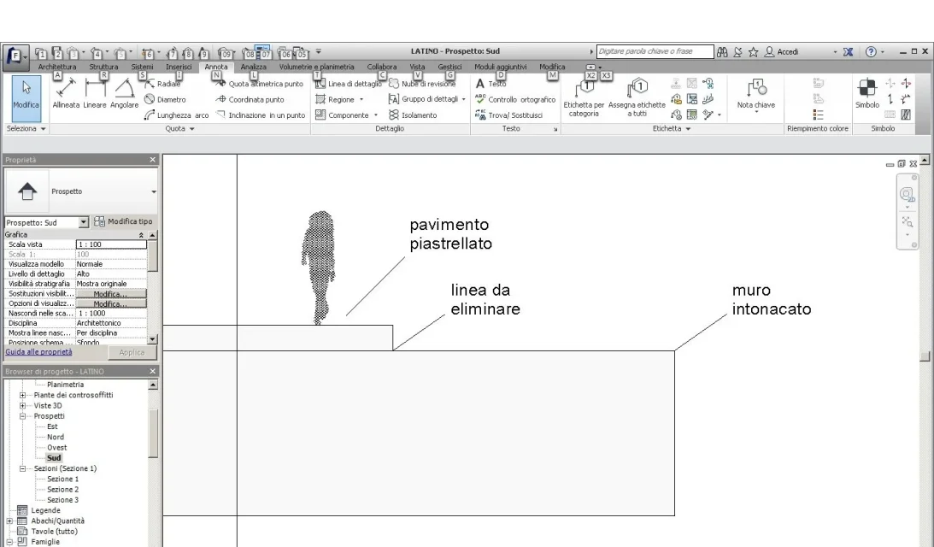Open the Gestisci ribbon tab

click(449, 67)
